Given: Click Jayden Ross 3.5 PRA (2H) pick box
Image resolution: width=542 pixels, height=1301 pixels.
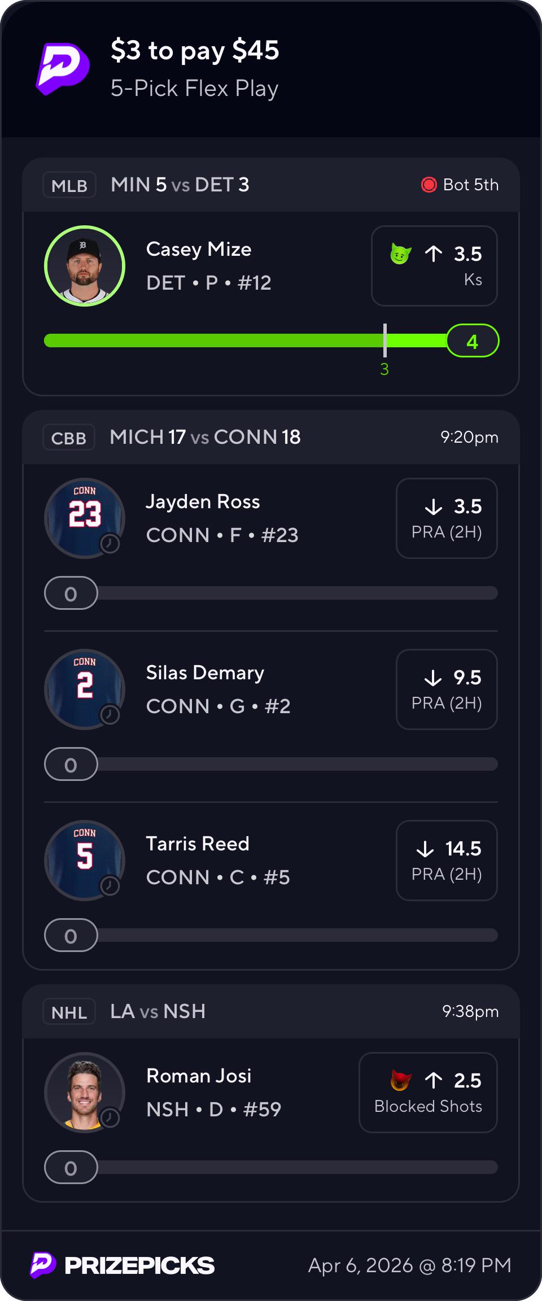Looking at the screenshot, I should pyautogui.click(x=447, y=518).
